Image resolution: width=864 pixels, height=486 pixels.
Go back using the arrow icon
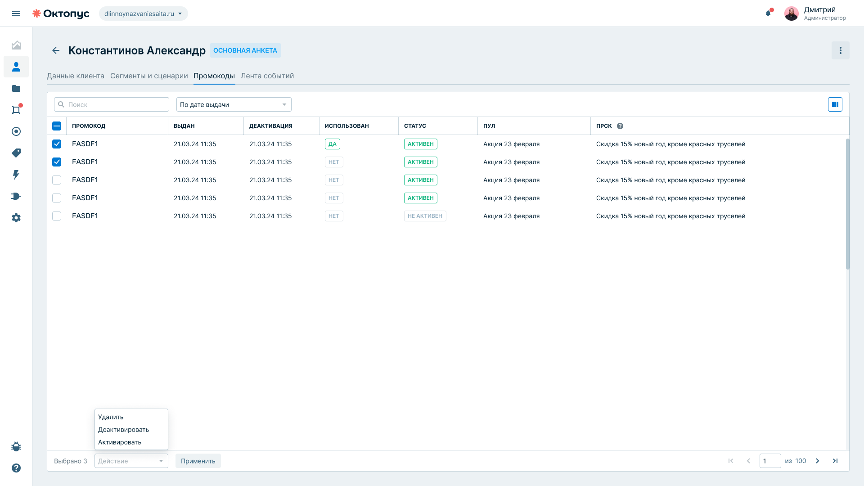coord(56,50)
